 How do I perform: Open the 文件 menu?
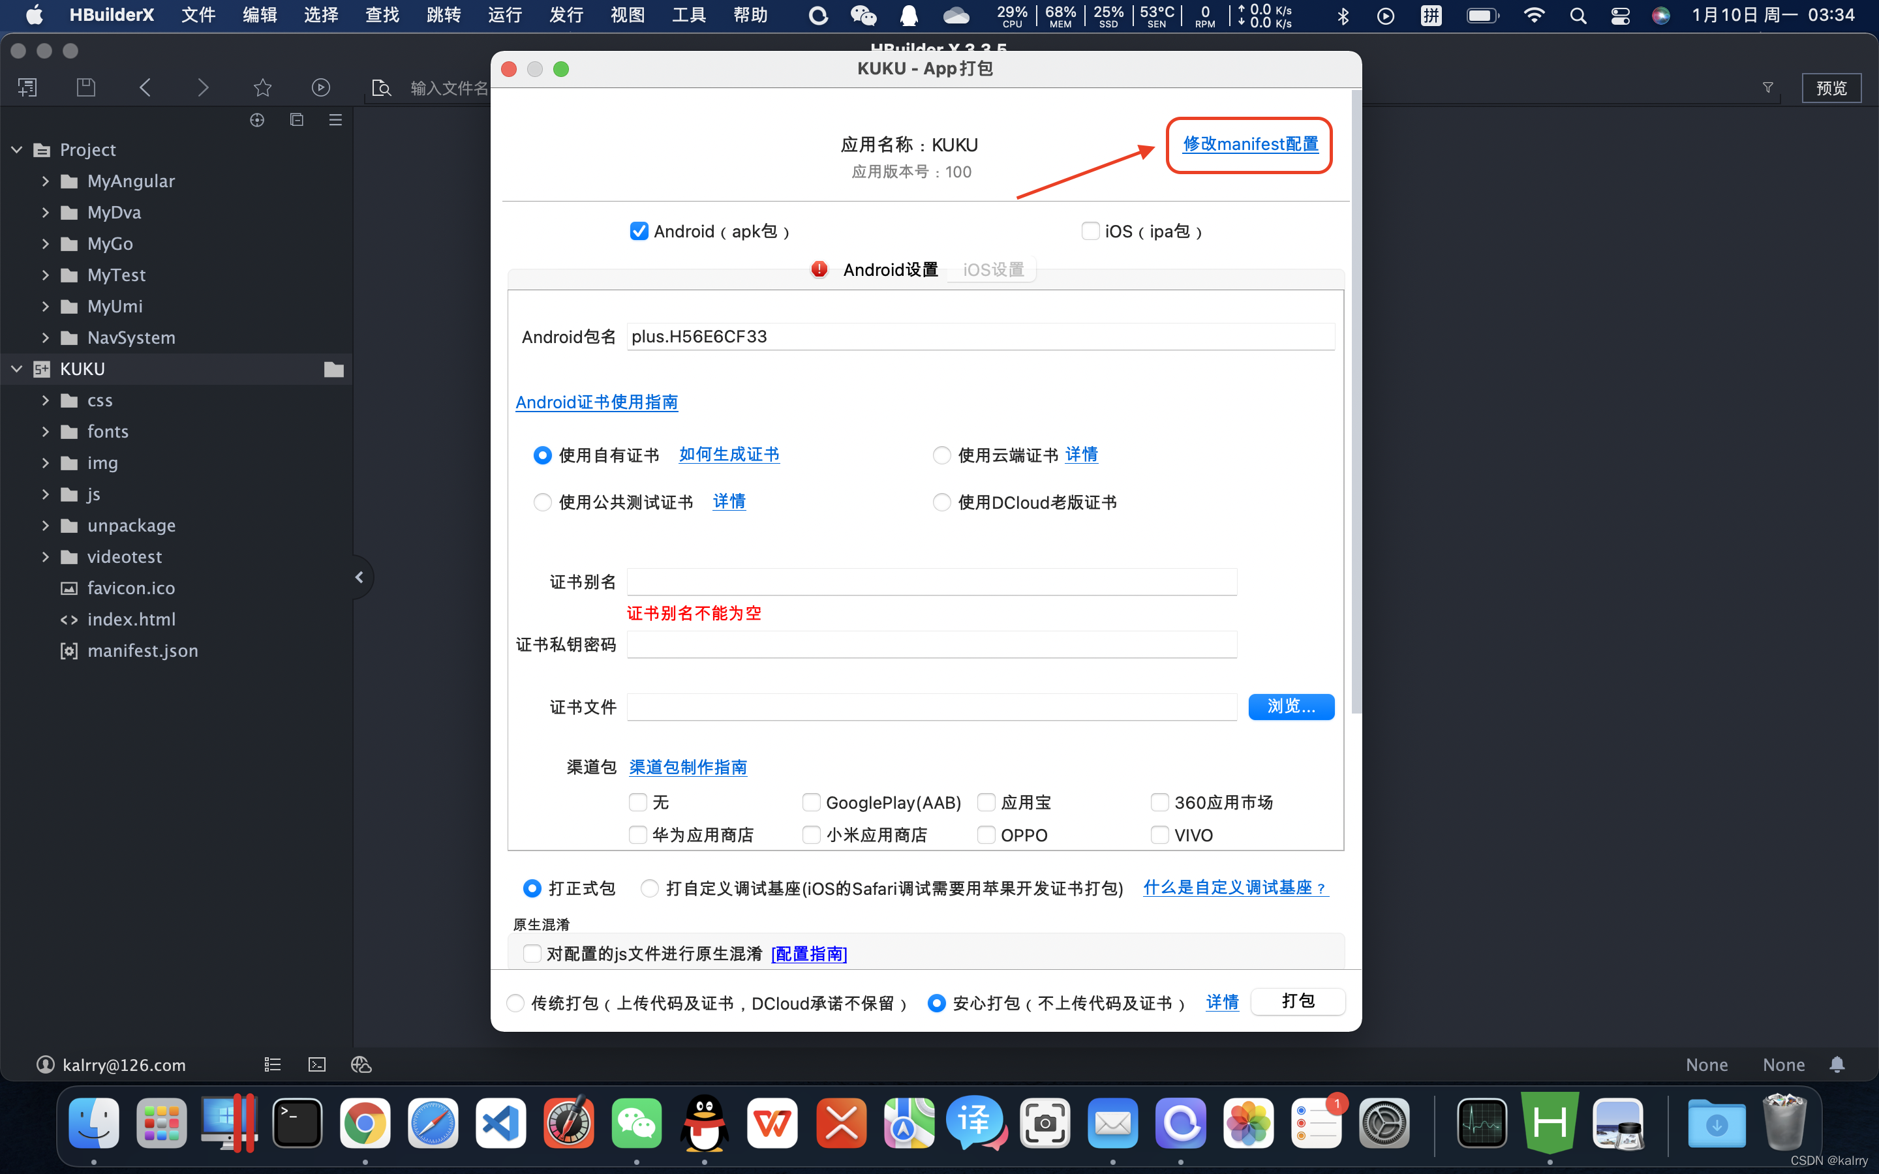198,15
